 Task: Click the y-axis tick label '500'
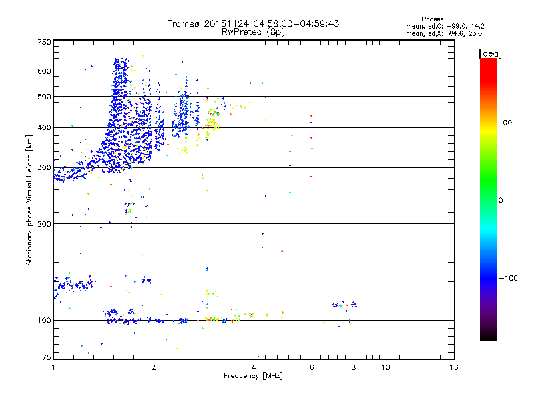44,97
